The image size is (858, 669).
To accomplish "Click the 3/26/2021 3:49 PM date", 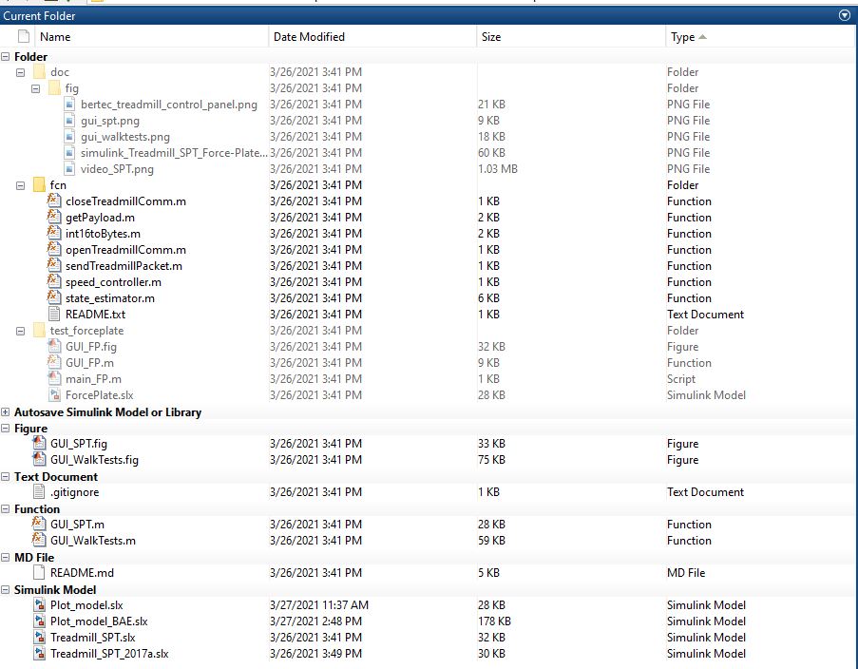I will (315, 654).
